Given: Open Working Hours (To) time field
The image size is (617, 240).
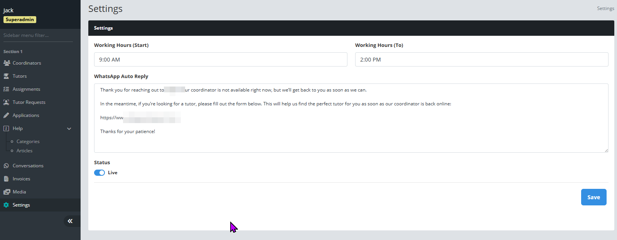Looking at the screenshot, I should click(481, 60).
